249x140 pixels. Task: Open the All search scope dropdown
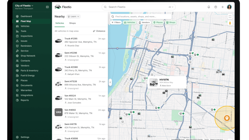[171, 7]
